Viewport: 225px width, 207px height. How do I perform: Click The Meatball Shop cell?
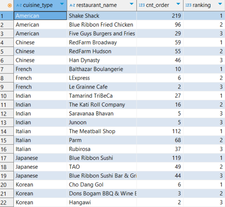coord(102,131)
